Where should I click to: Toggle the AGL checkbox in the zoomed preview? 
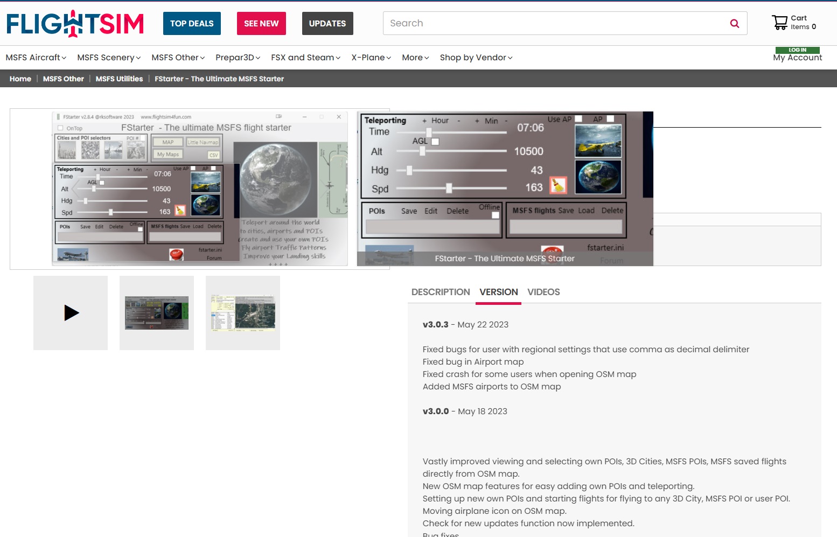[435, 142]
